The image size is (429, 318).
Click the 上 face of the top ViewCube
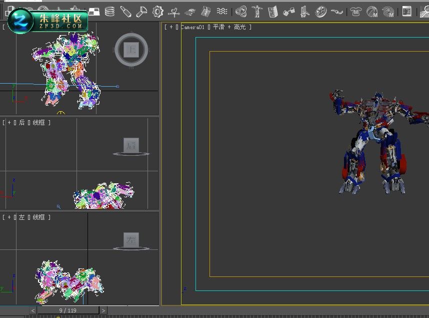point(131,50)
